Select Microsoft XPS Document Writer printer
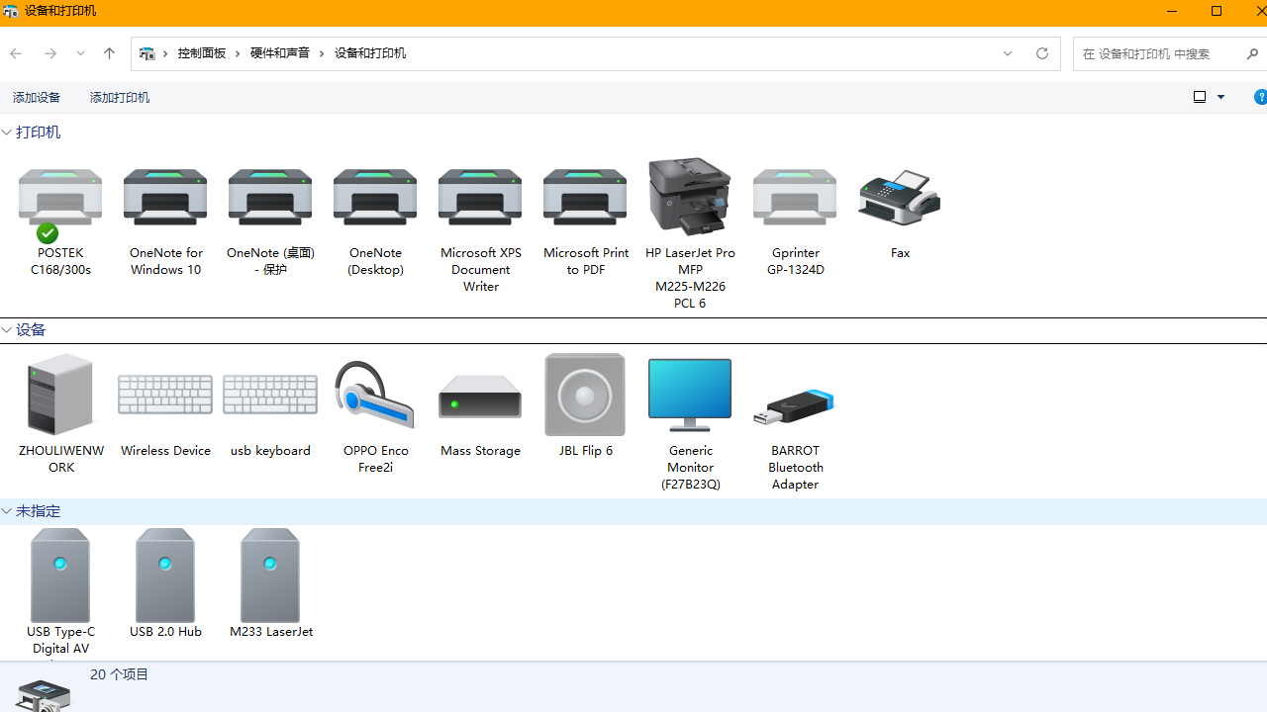 click(x=480, y=198)
